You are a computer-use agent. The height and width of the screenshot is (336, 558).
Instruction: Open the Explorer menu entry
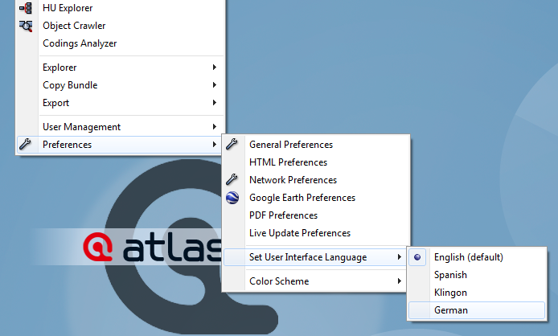click(121, 68)
